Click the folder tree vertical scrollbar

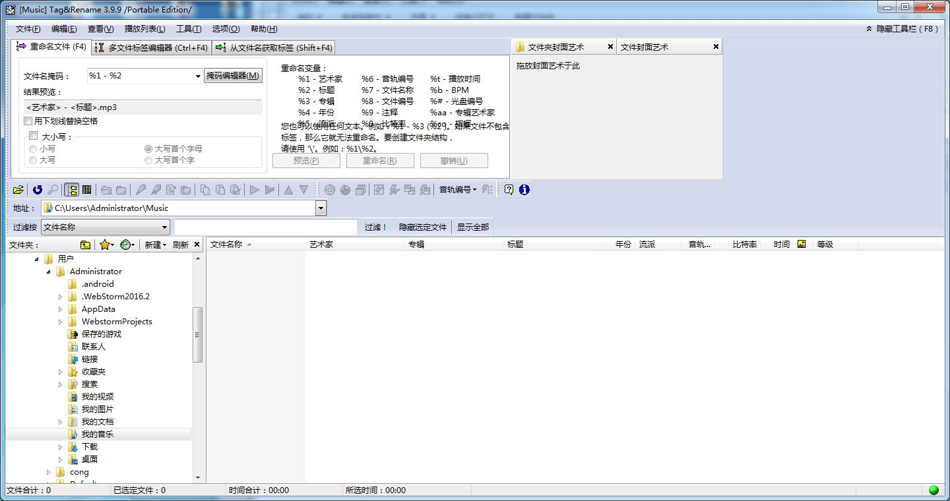[x=197, y=334]
